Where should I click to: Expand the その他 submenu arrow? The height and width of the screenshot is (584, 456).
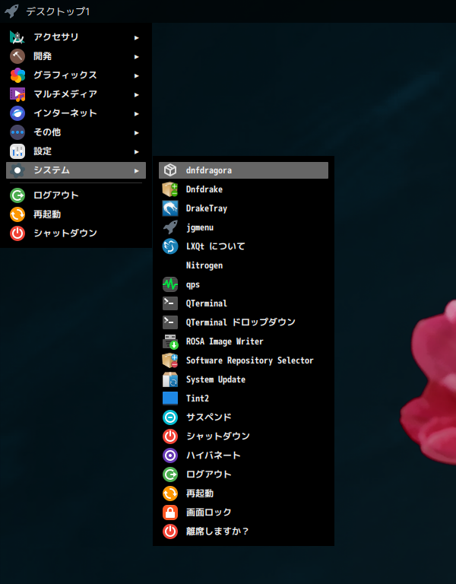pos(137,132)
